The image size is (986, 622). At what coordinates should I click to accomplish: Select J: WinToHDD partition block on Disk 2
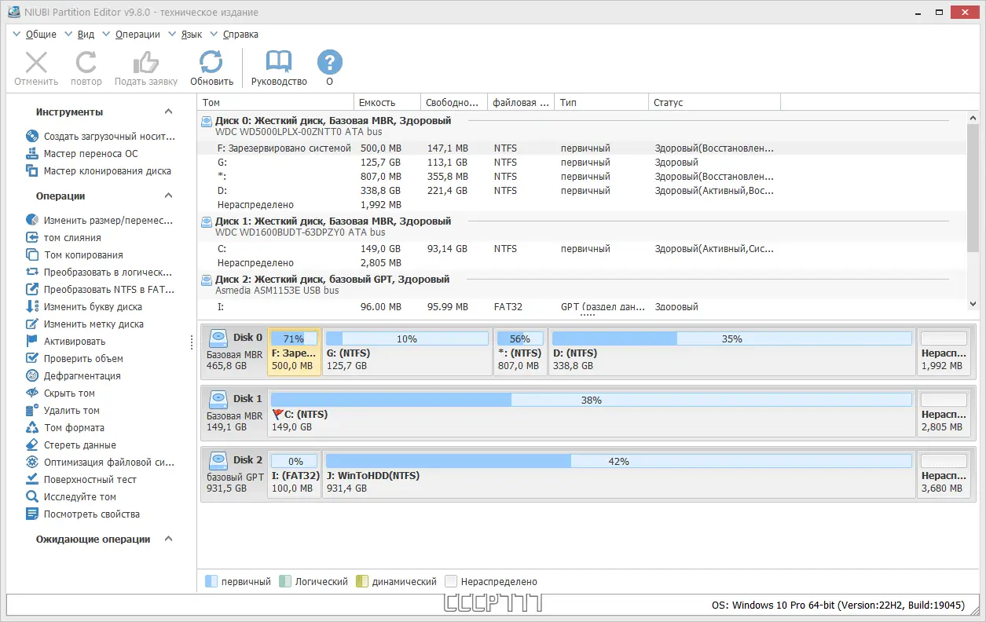[619, 474]
